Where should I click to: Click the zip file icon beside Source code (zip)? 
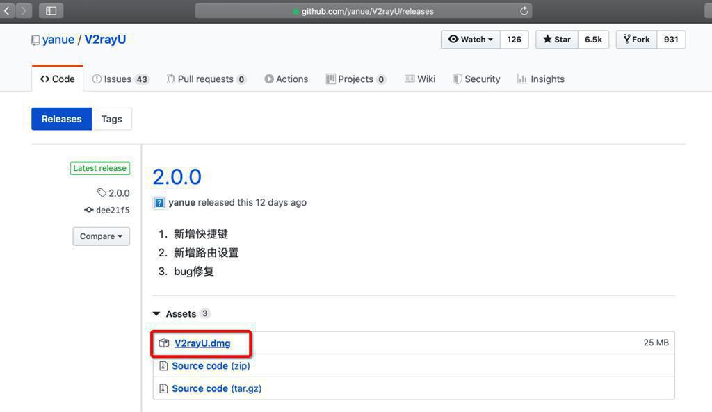coord(163,365)
